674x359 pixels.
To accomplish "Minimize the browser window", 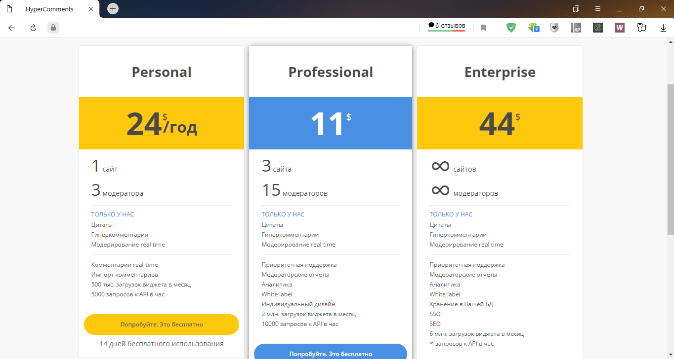I will 620,9.
